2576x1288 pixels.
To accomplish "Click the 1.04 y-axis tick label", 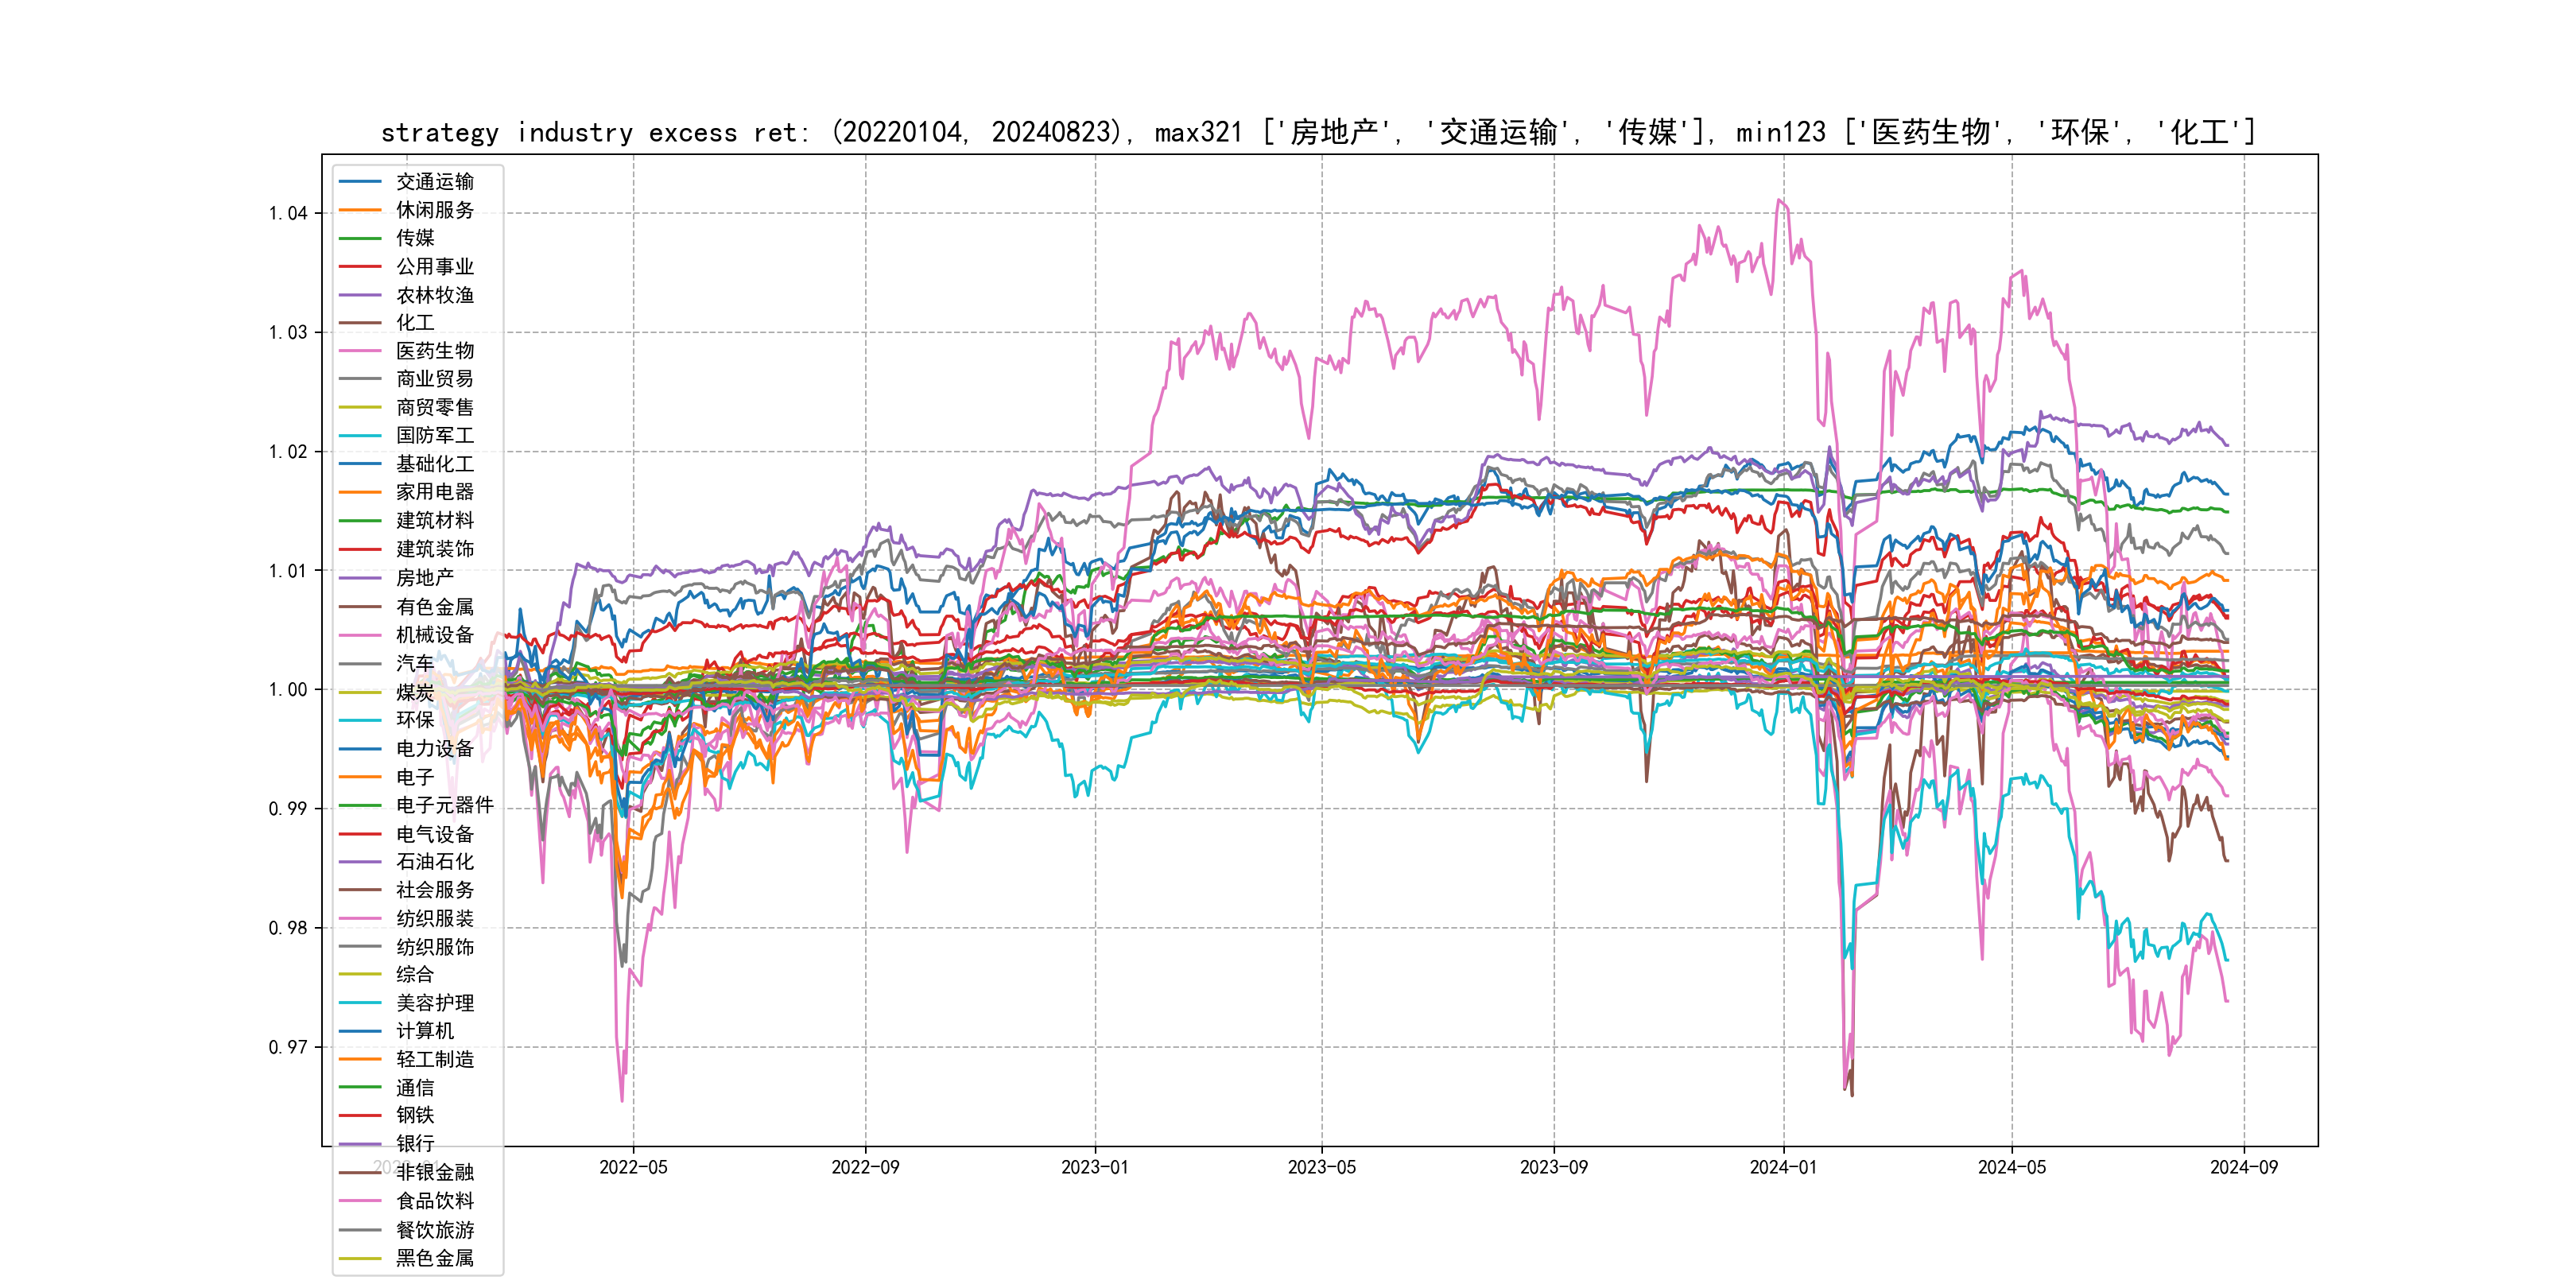I will (x=288, y=213).
